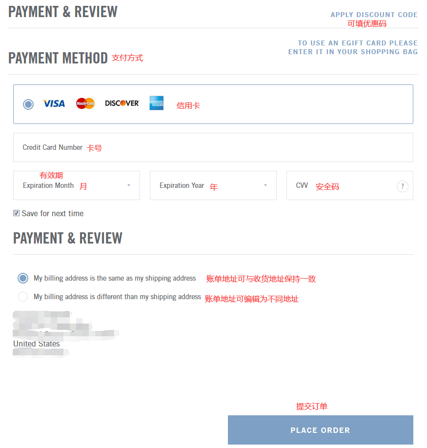The width and height of the screenshot is (427, 448).
Task: Focus the Credit Card Number field
Action: (x=213, y=147)
